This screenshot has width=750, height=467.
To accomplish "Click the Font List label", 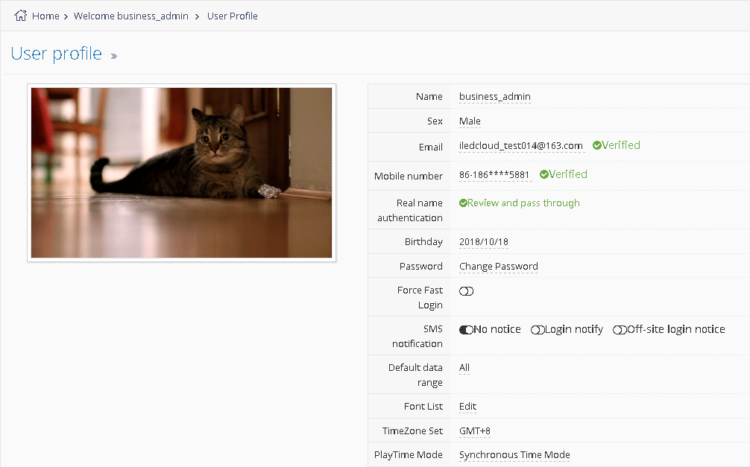I will [423, 406].
